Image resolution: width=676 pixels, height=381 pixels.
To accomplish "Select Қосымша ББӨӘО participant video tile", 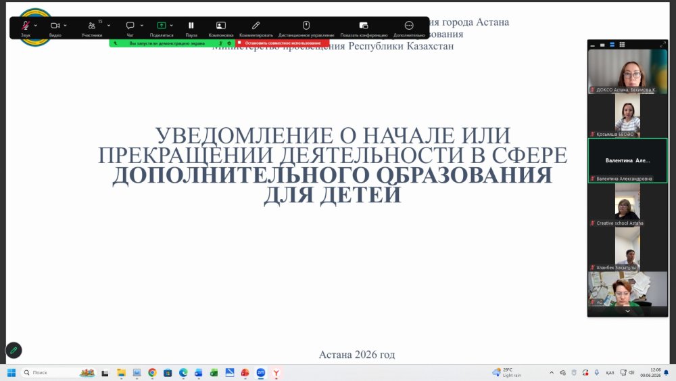I will (x=627, y=116).
